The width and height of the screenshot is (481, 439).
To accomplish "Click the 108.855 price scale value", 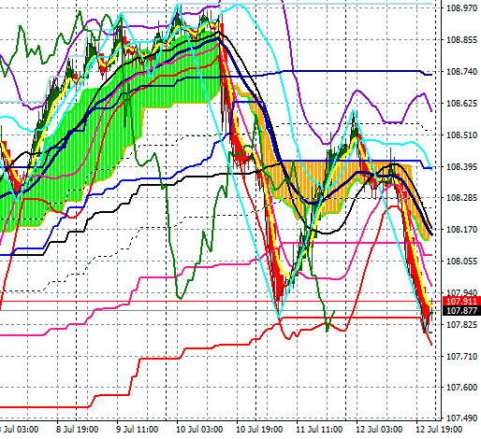I will (x=462, y=40).
